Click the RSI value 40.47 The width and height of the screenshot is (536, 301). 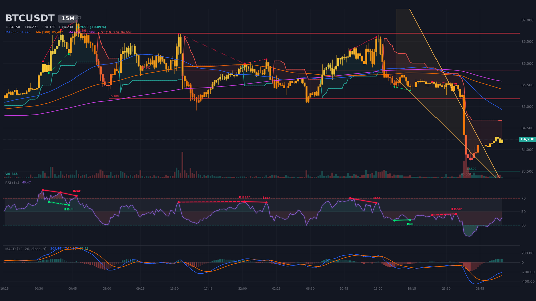point(26,183)
